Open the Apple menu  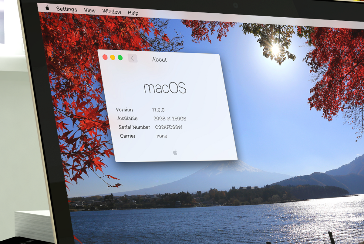pyautogui.click(x=47, y=8)
